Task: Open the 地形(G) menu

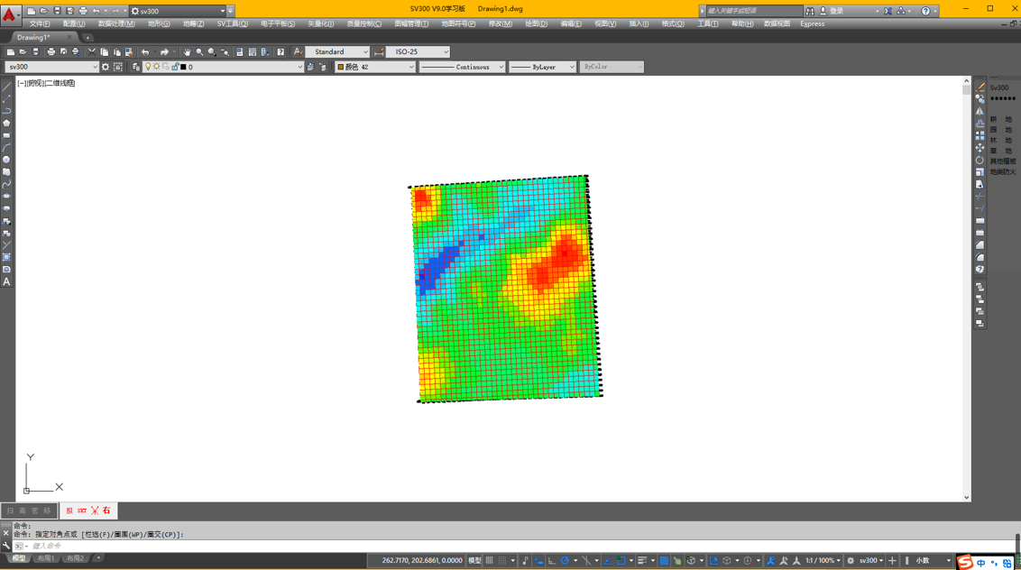Action: (159, 24)
